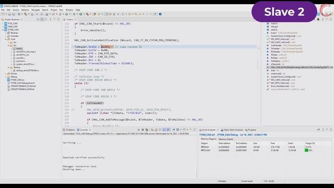Minimize the Project Explorer panel
Viewport: 334px width, 188px height.
point(54,19)
